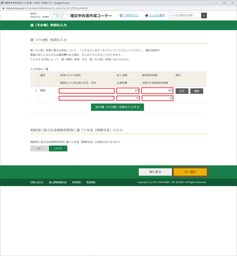Click the マイナンバーカード badge in header
The width and height of the screenshot is (237, 256).
(59, 15)
